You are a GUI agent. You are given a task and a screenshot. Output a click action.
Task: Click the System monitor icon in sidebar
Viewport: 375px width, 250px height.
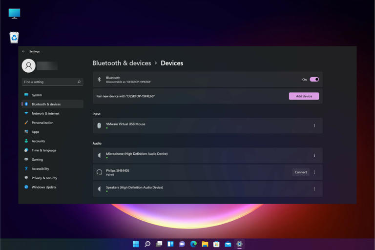(26, 95)
